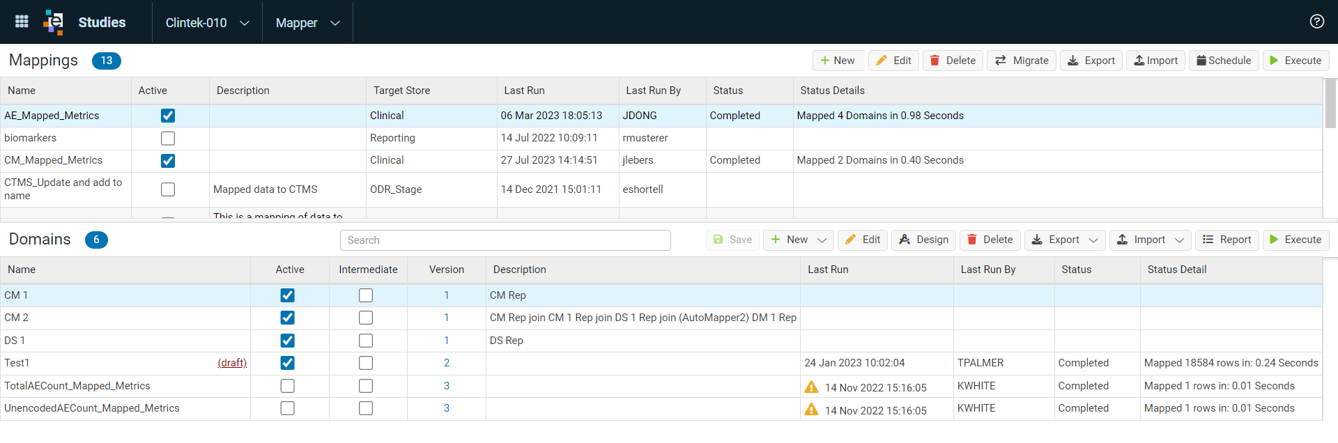This screenshot has width=1338, height=443.
Task: Select the DS 1 domain row name
Action: 15,341
